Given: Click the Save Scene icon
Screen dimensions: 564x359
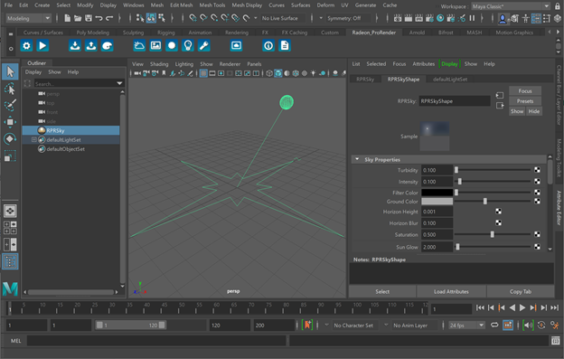Looking at the screenshot, I should pyautogui.click(x=89, y=18).
